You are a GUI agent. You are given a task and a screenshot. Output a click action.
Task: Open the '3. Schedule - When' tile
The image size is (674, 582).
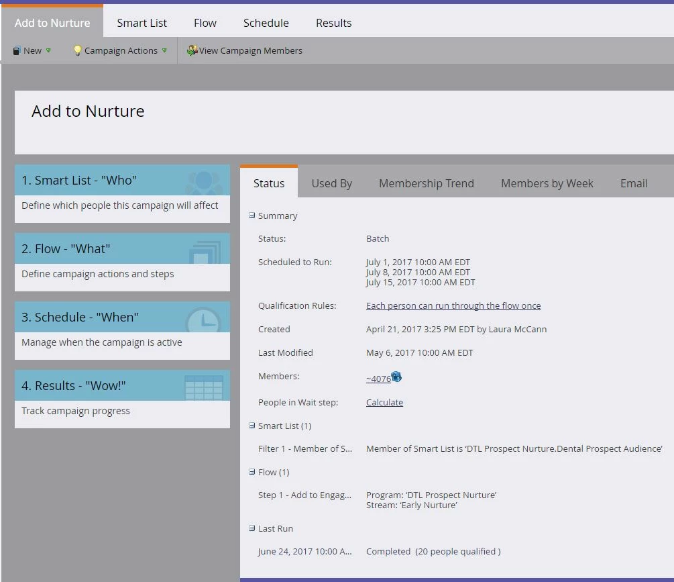tap(122, 317)
